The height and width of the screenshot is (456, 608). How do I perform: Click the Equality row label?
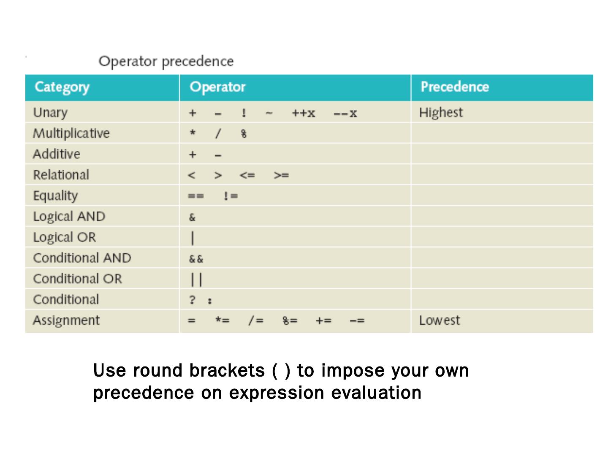pyautogui.click(x=55, y=196)
